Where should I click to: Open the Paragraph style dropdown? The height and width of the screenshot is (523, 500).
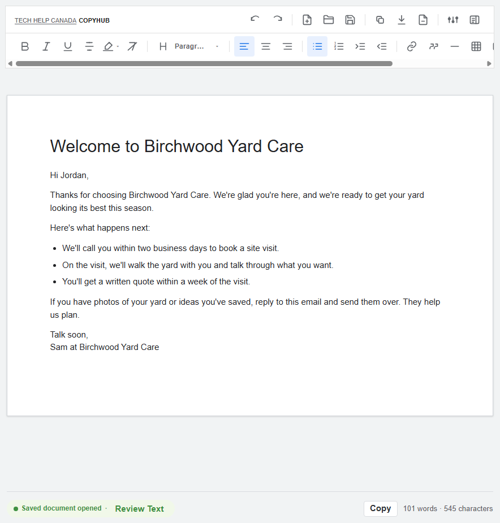196,46
